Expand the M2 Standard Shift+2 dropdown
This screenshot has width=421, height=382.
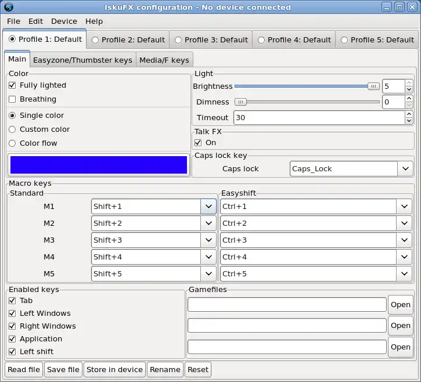pos(208,224)
